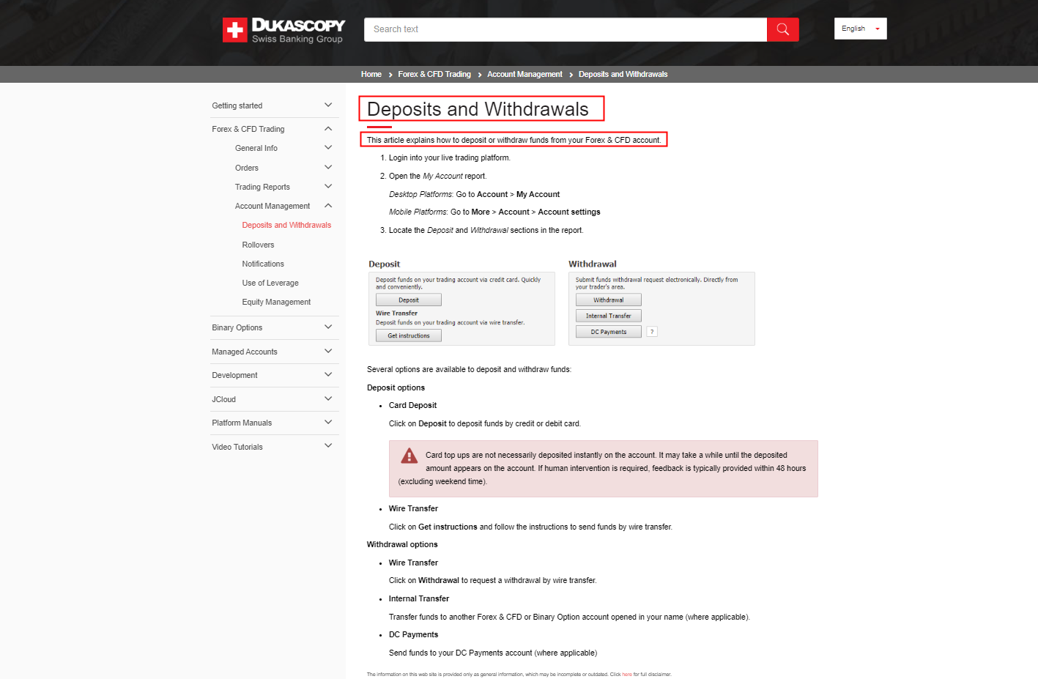Image resolution: width=1038 pixels, height=679 pixels.
Task: Open the Notifications sidebar page
Action: [262, 263]
